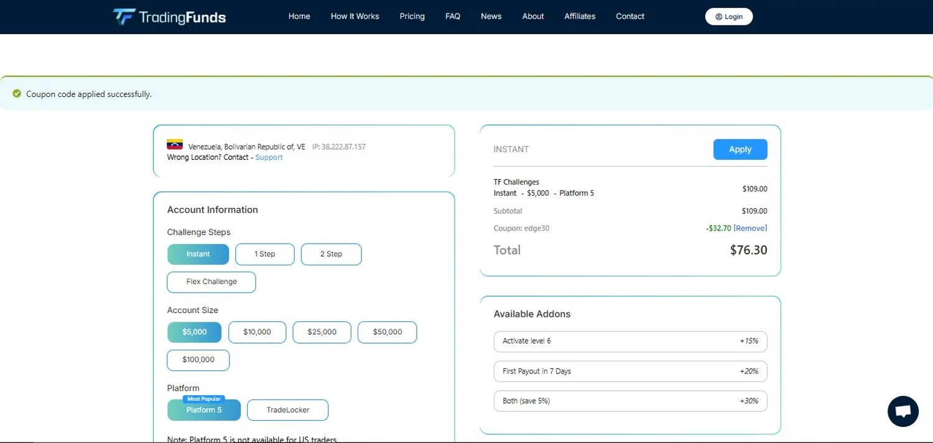Viewport: 933px width, 443px height.
Task: Go to the About page
Action: (533, 16)
